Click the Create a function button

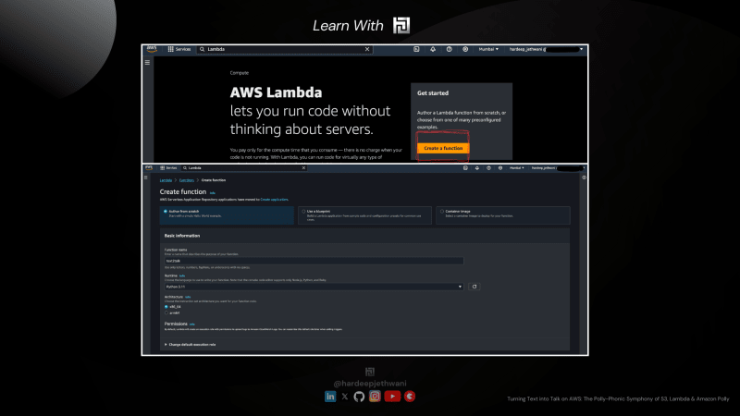click(443, 148)
